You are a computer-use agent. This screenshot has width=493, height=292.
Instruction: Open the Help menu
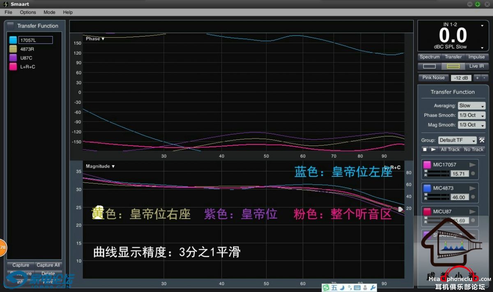68,12
